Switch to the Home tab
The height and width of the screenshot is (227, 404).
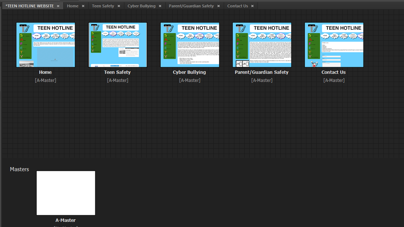tap(72, 6)
